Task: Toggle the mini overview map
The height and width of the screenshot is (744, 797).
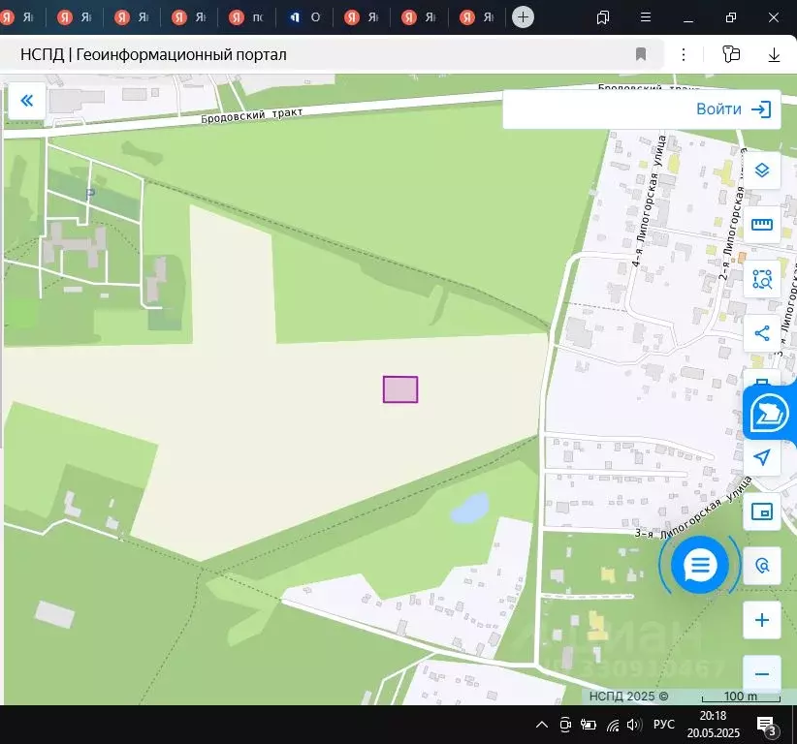Action: [761, 511]
